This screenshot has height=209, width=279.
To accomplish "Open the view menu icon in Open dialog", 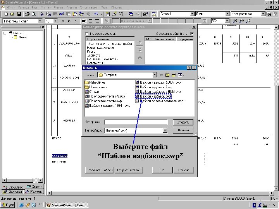I will pos(181,75).
